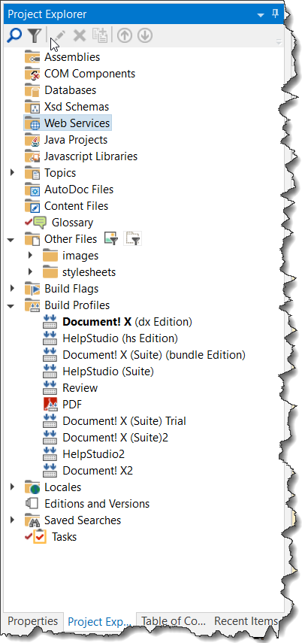Open the Project Explorer window position dropdown

pos(261,15)
